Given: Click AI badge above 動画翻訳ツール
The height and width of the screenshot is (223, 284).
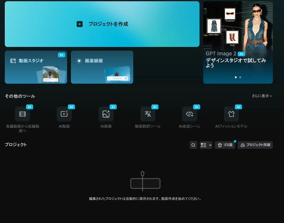Looking at the screenshot, I should [x=155, y=107].
